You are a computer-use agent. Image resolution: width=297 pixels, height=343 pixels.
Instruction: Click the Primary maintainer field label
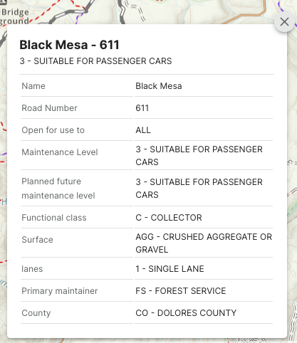[x=60, y=291]
